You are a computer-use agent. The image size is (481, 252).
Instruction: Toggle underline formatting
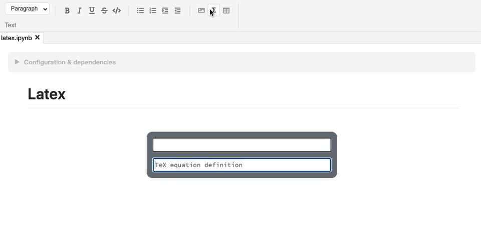(92, 11)
